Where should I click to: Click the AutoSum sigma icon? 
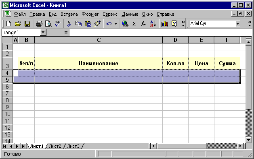pyautogui.click(x=134, y=24)
